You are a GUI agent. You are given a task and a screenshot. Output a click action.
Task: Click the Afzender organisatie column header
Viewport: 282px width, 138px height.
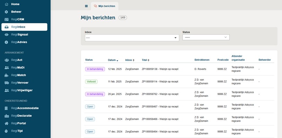pos(238,58)
